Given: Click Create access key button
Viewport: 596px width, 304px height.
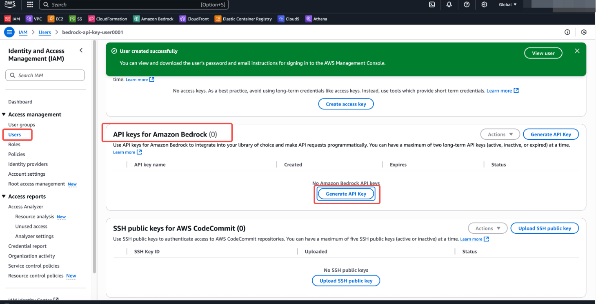Looking at the screenshot, I should point(346,104).
